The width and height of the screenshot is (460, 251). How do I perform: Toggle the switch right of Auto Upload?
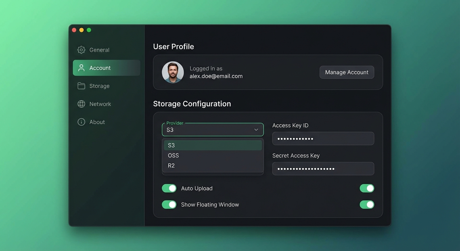(367, 188)
